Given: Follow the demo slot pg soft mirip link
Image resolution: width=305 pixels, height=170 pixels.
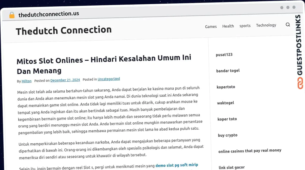Looking at the screenshot, I should 177,165.
